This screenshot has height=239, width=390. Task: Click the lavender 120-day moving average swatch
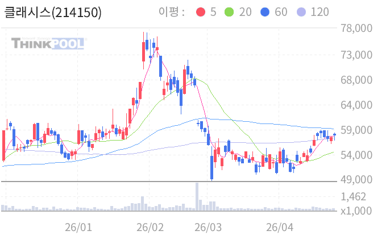click(301, 12)
